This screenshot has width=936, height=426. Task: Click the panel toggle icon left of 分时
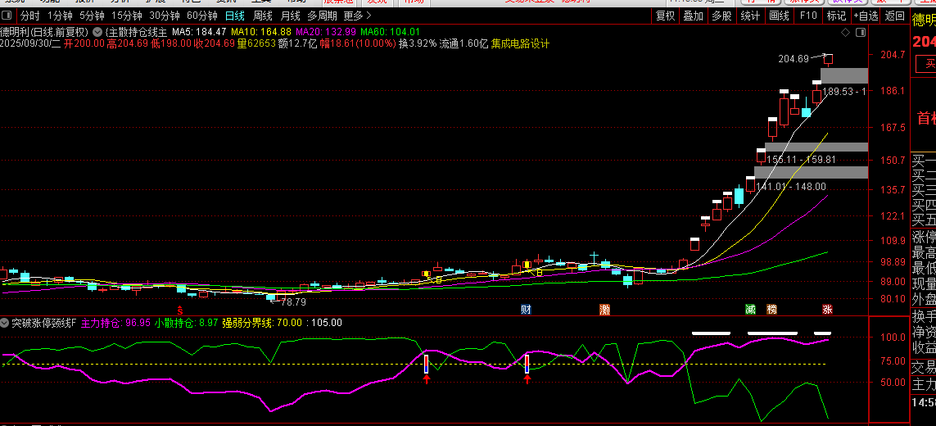tap(8, 16)
